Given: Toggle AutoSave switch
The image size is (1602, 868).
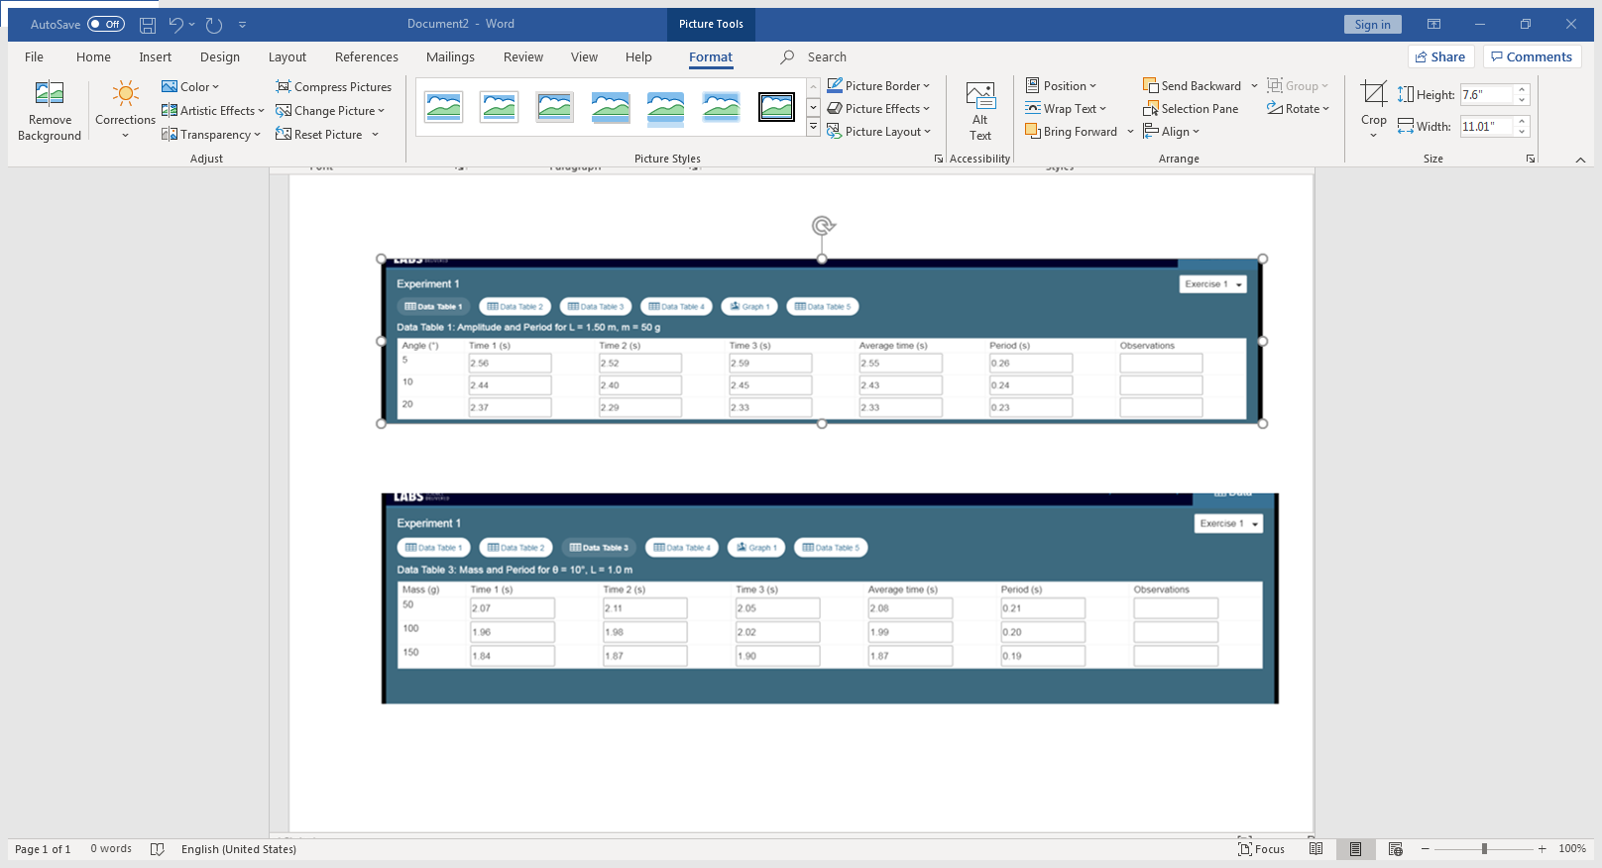Looking at the screenshot, I should (106, 24).
